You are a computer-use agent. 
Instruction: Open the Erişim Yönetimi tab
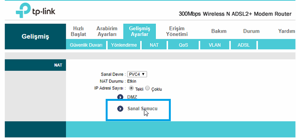click(x=177, y=31)
